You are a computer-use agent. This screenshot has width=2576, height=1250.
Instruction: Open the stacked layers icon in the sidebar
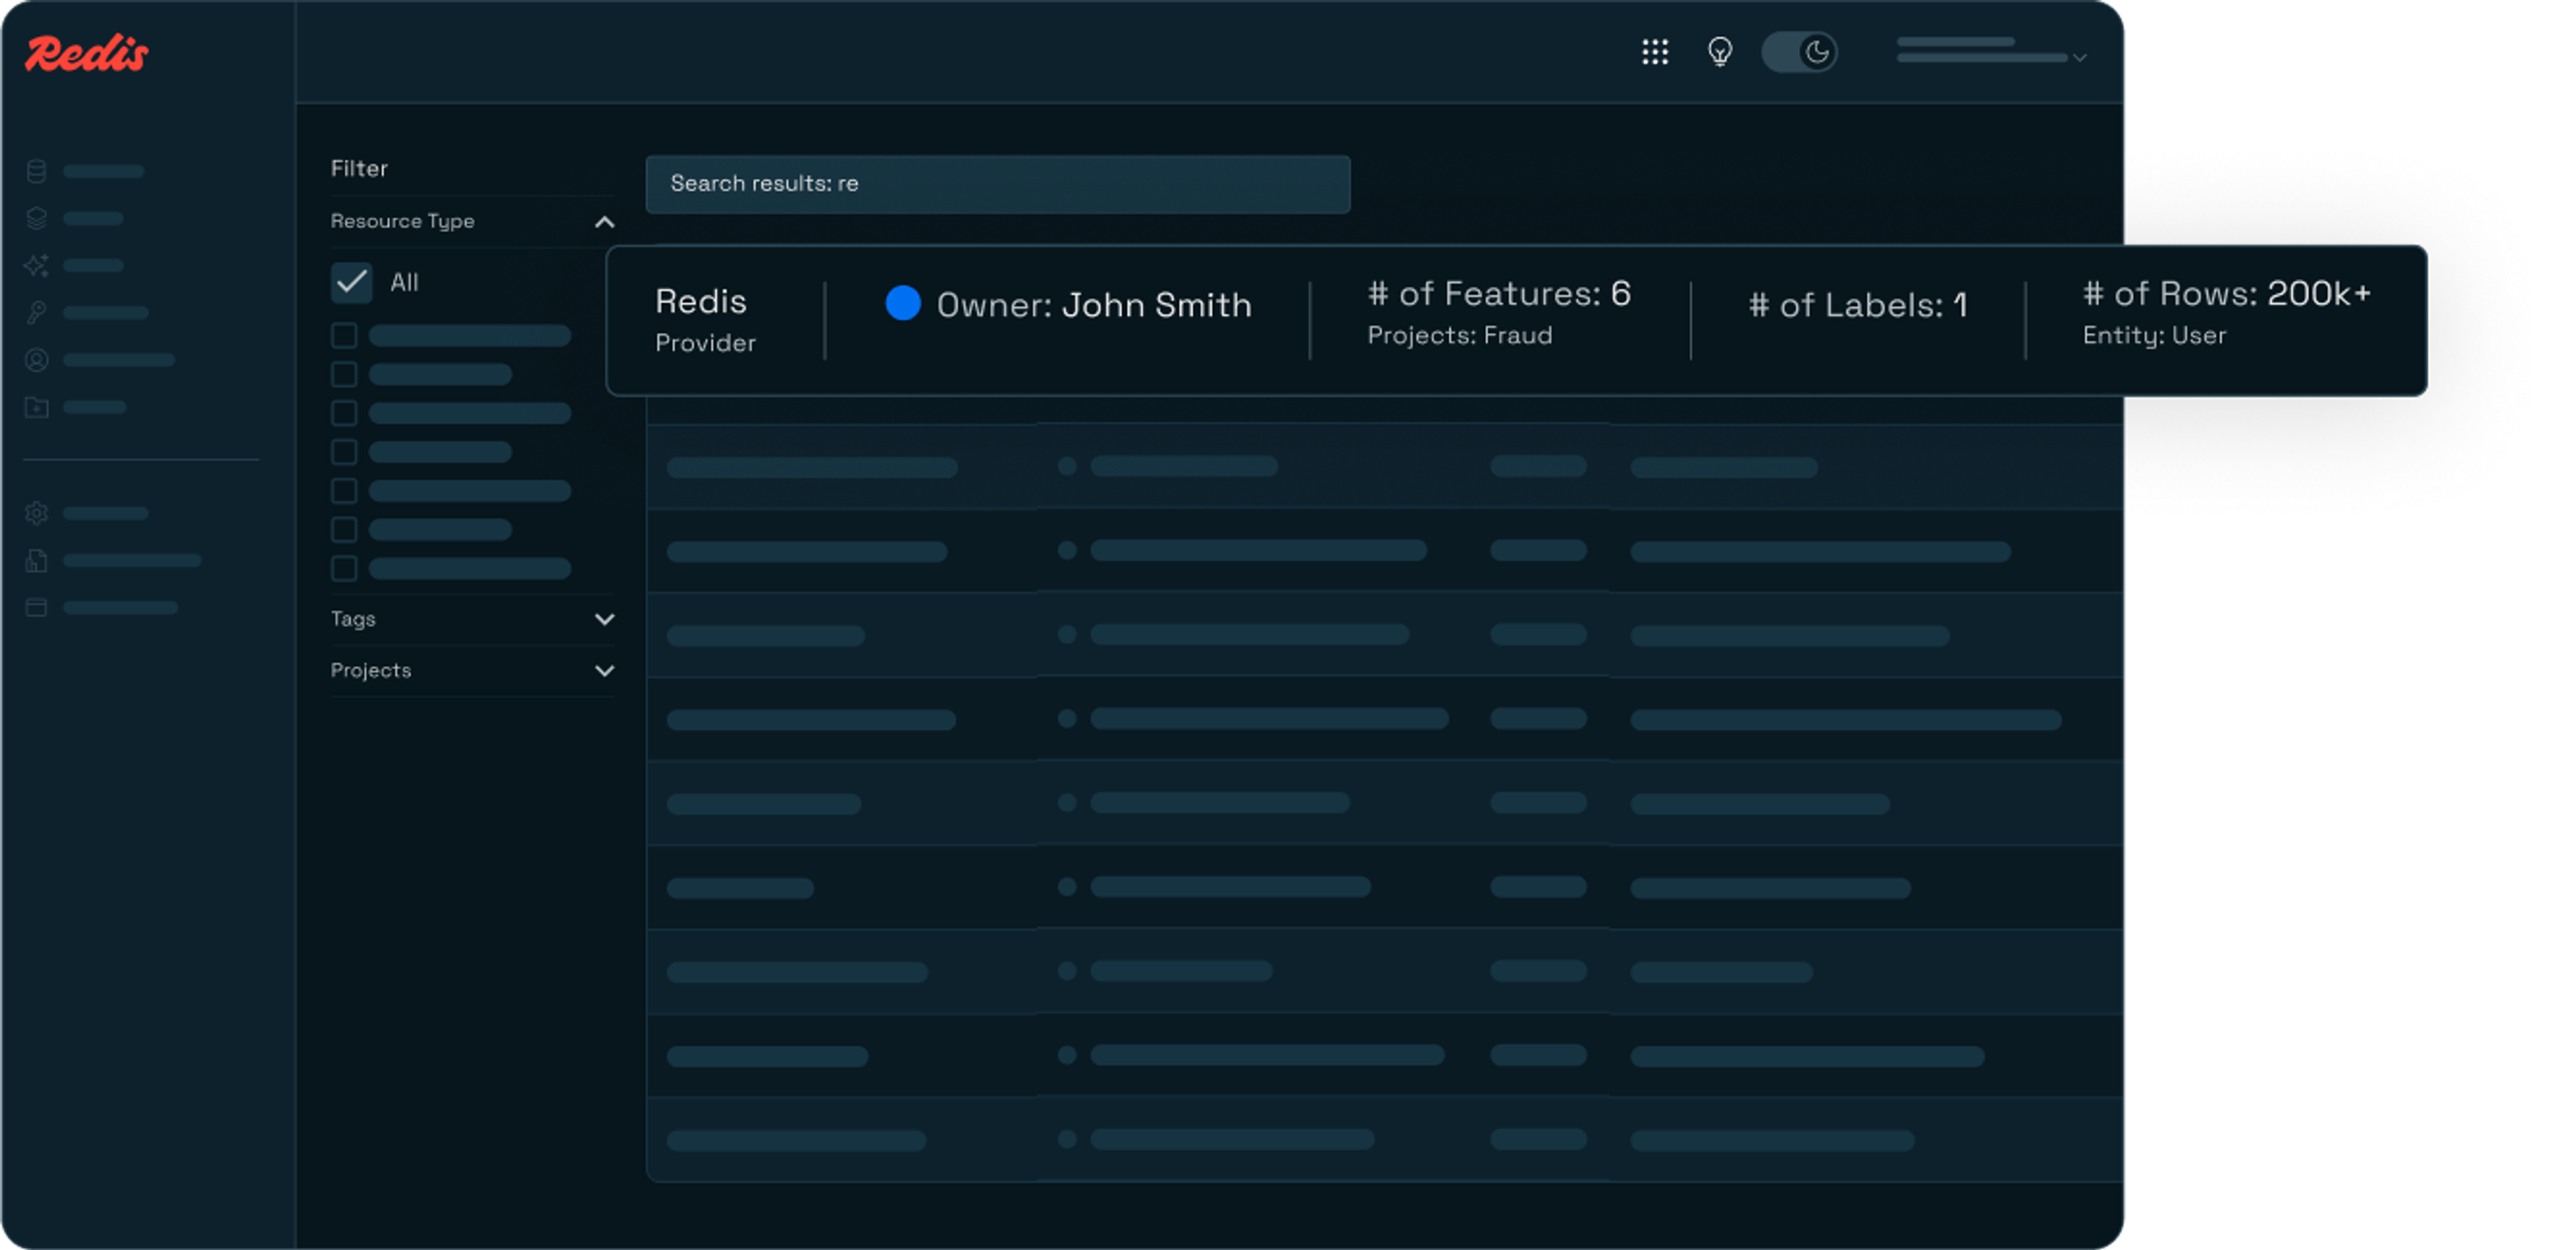37,218
